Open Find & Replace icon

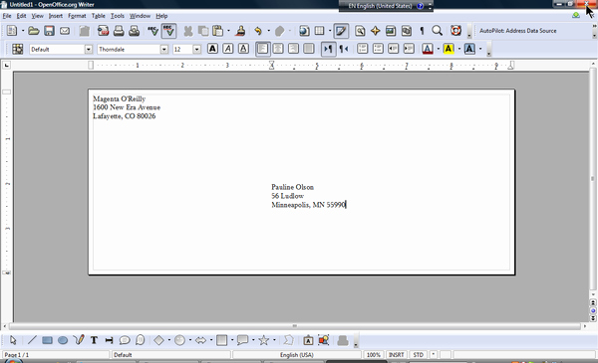click(x=360, y=31)
